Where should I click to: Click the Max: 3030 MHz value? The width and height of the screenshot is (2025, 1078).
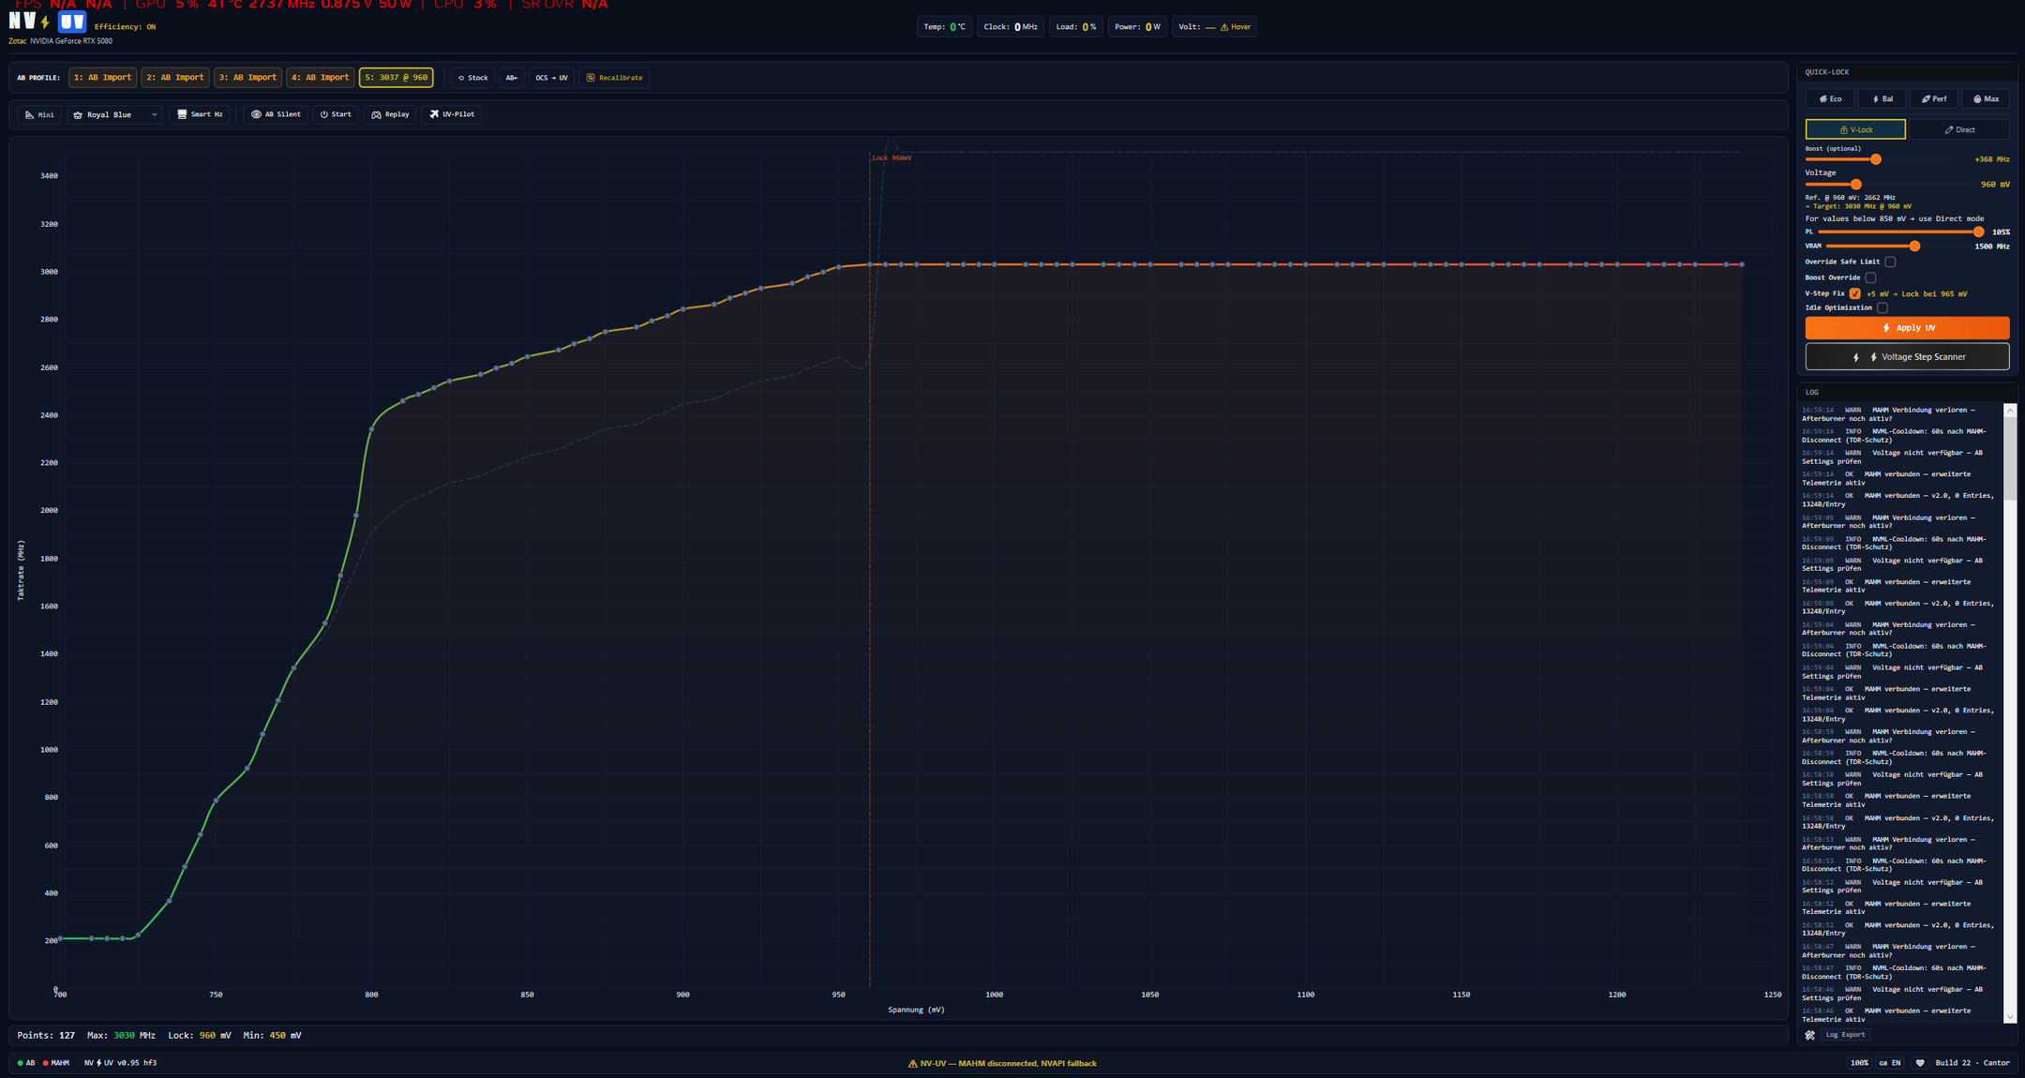pyautogui.click(x=121, y=1036)
